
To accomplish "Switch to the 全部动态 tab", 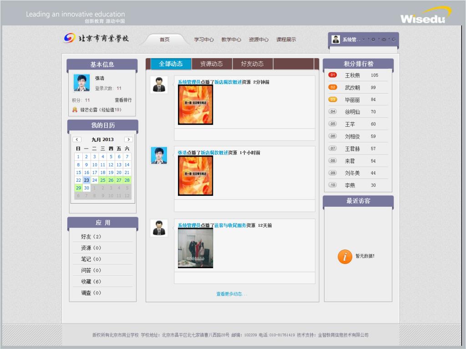I will point(171,64).
